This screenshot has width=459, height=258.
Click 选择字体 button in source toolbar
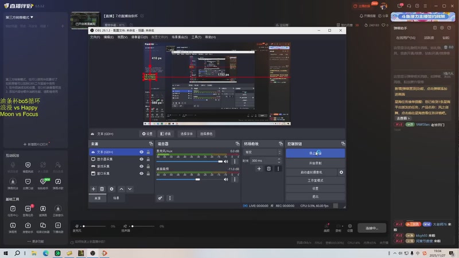pos(186,134)
